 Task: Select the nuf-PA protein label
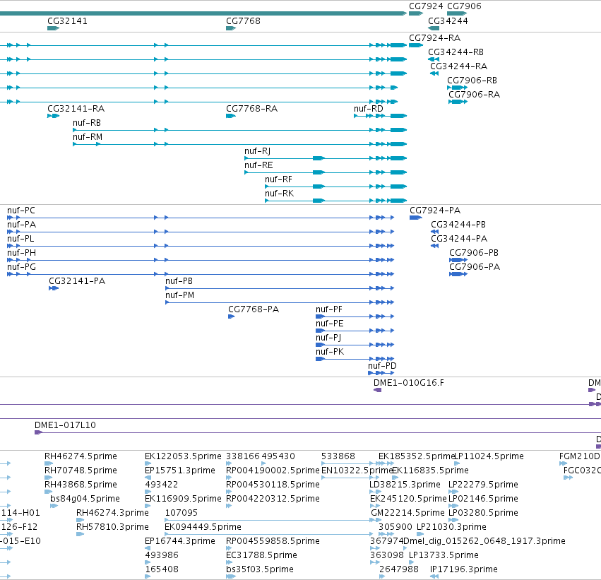point(21,225)
